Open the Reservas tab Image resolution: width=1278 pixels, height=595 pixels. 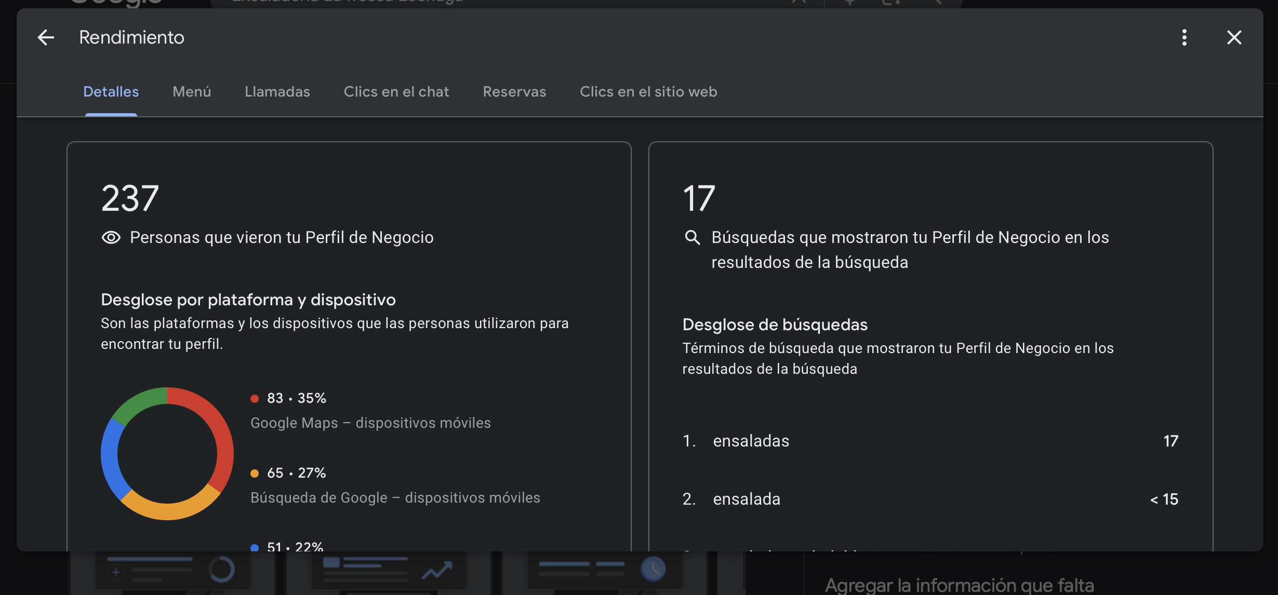point(514,92)
